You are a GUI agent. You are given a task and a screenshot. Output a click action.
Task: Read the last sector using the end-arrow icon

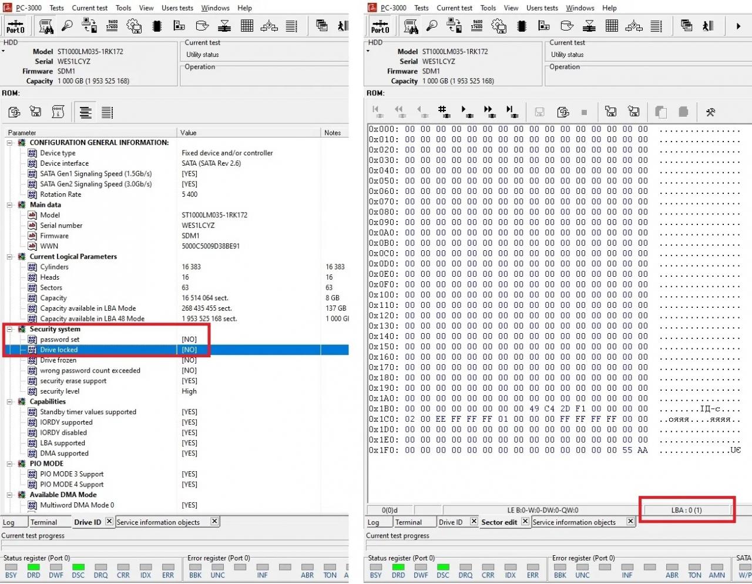(x=511, y=112)
